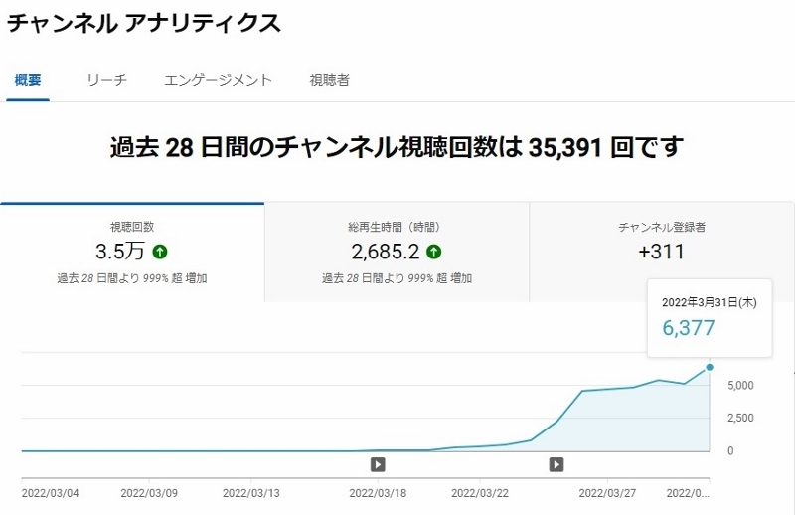
Task: Select the 総再生時間（時間）metric card
Action: click(x=397, y=253)
